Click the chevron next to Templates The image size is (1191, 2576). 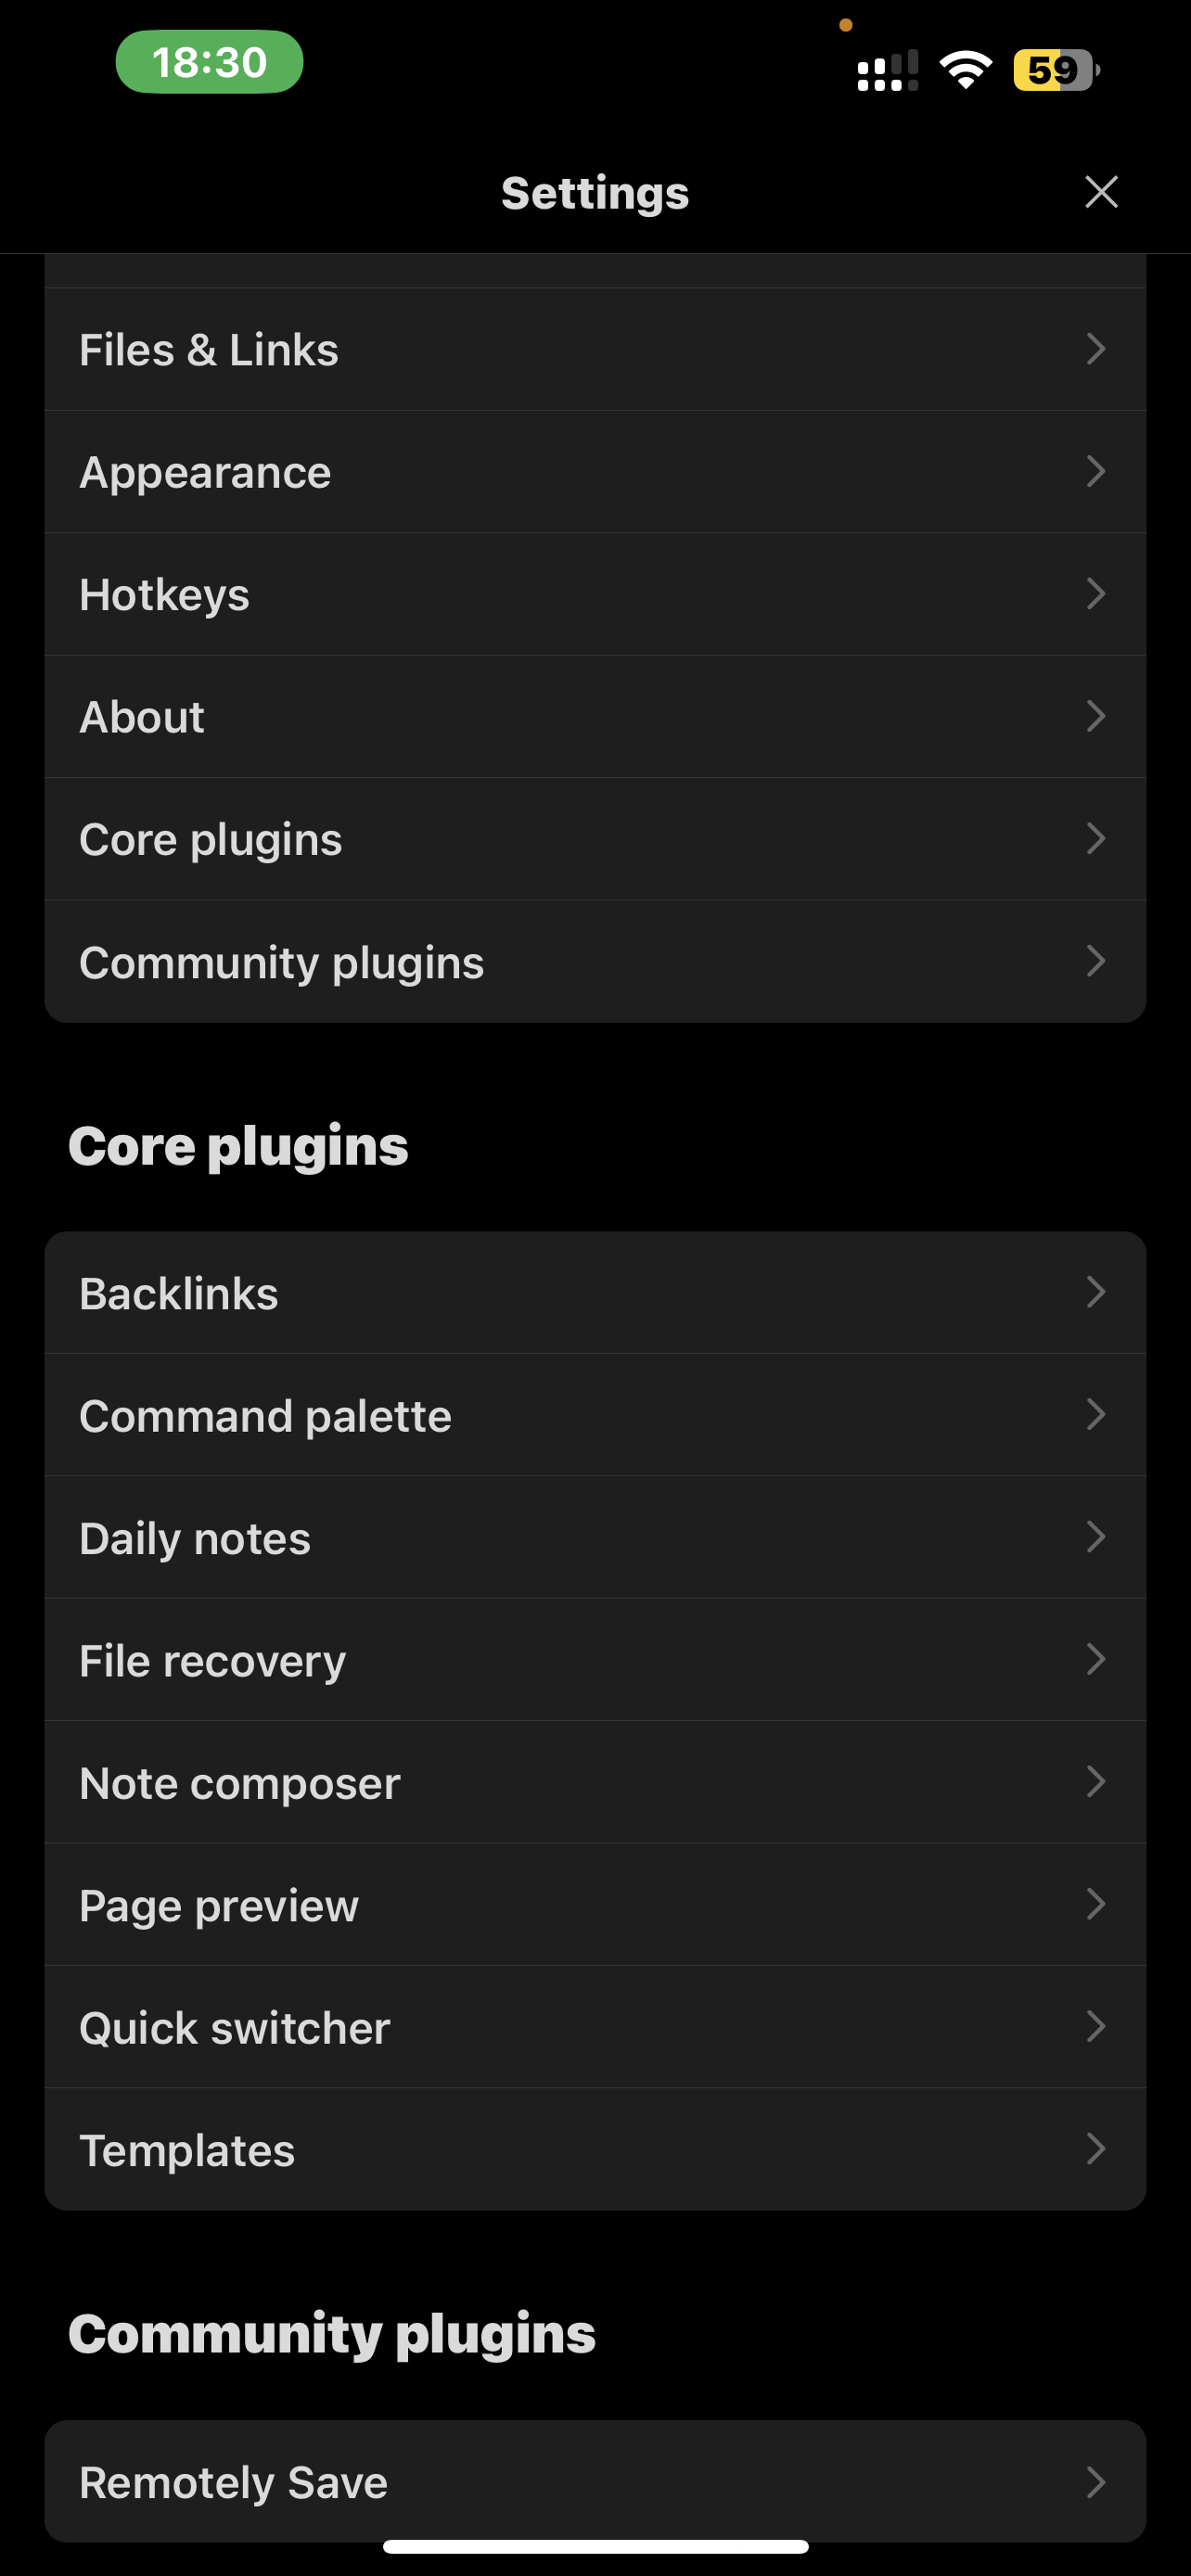click(1097, 2149)
